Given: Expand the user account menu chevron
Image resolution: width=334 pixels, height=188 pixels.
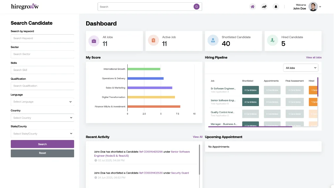Looking at the screenshot, I should 320,7.
